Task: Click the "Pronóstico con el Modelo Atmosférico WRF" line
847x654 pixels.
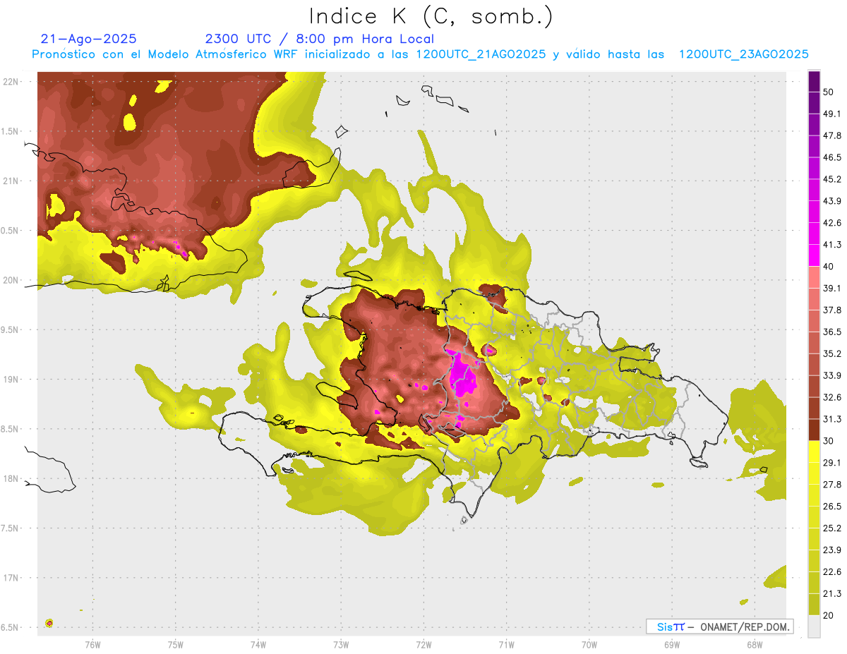Action: (x=420, y=54)
